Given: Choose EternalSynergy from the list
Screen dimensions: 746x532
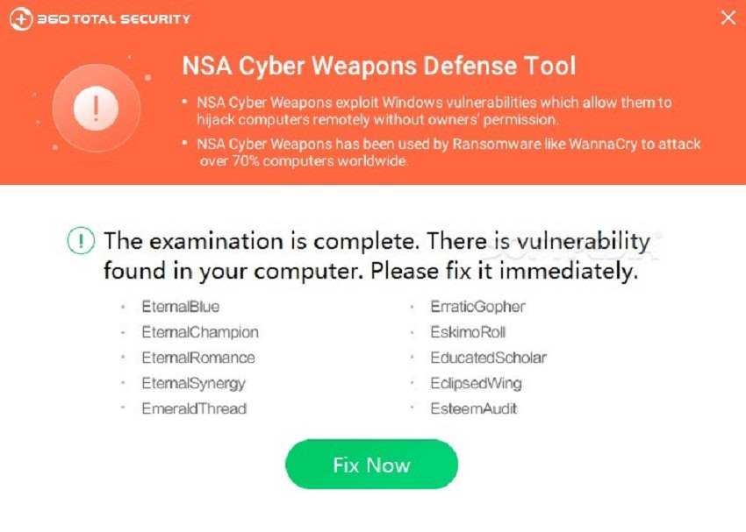Looking at the screenshot, I should [x=193, y=383].
